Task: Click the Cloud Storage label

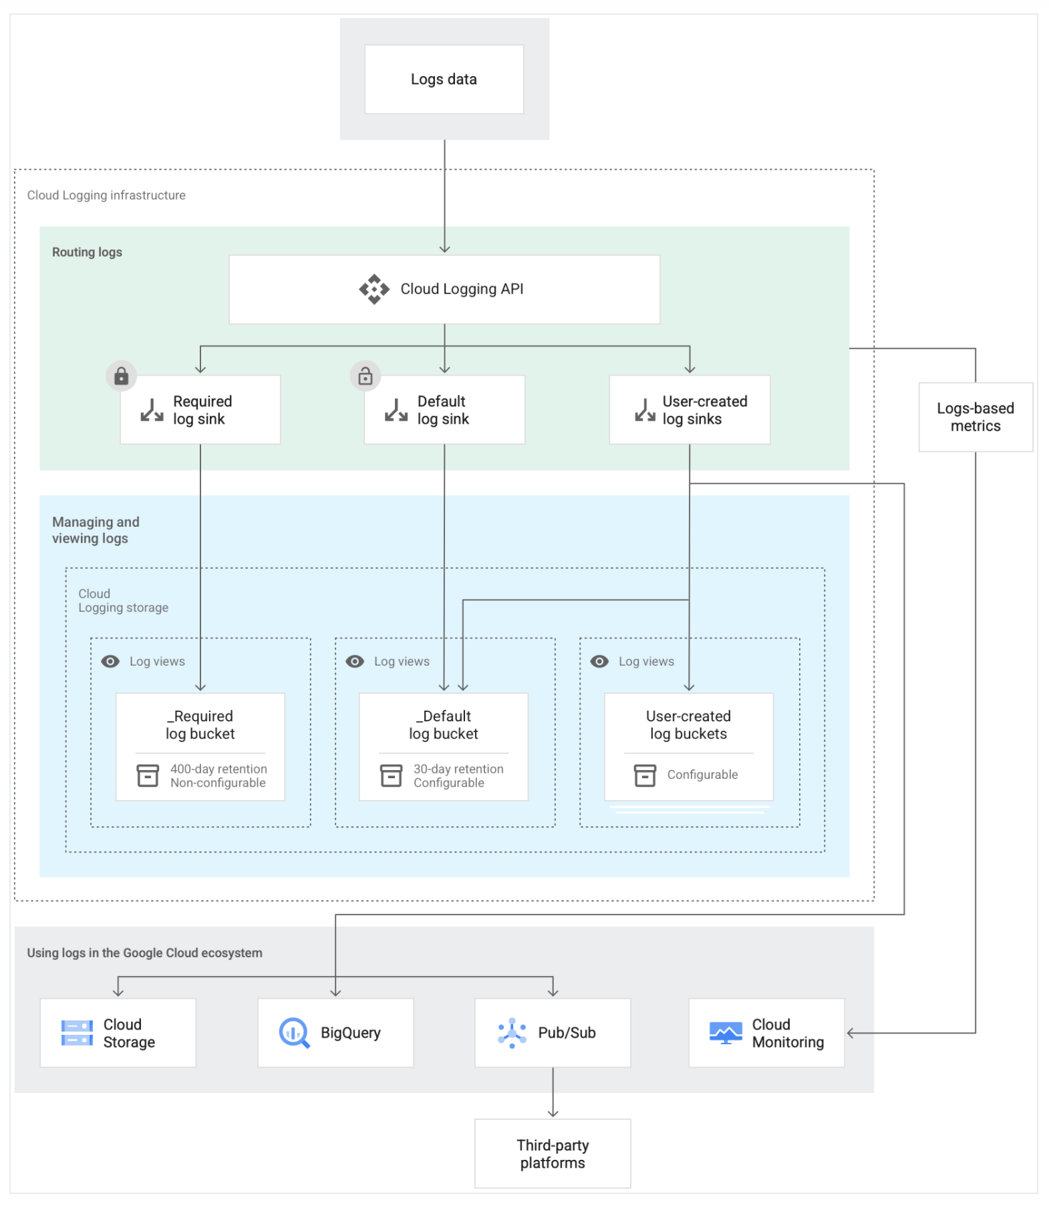Action: pyautogui.click(x=129, y=1033)
